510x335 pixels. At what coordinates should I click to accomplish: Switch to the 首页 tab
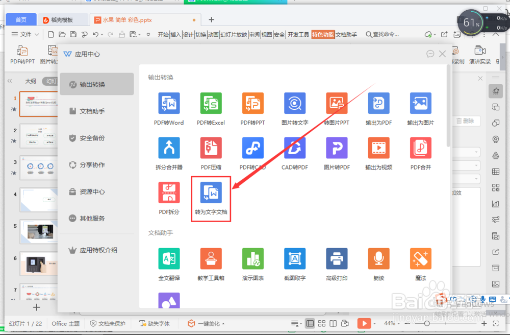(21, 20)
